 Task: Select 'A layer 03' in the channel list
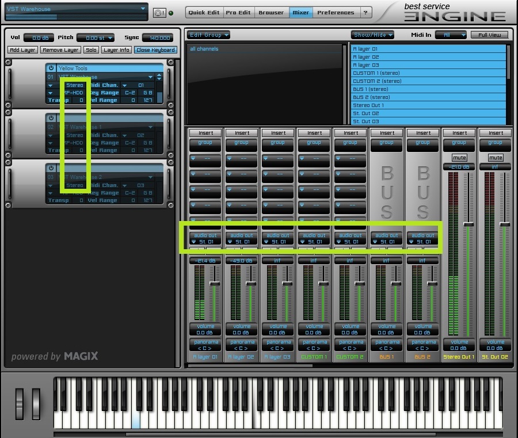[428, 65]
